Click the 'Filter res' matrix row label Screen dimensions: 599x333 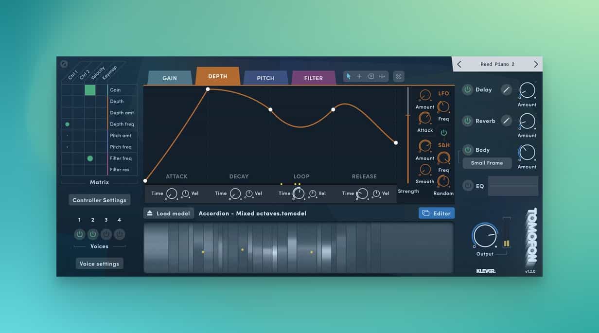click(120, 170)
